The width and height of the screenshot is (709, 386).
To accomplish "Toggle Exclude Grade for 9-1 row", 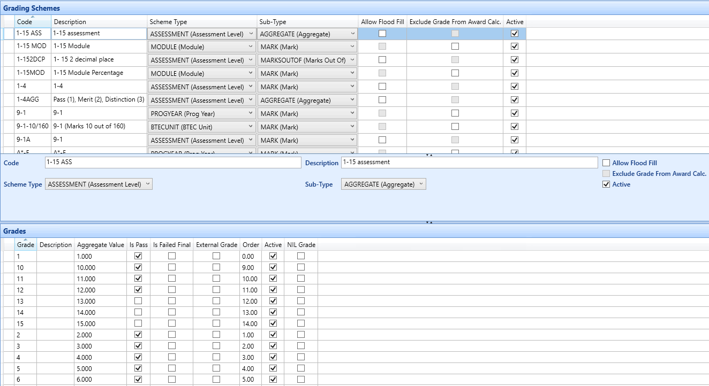I will 455,113.
